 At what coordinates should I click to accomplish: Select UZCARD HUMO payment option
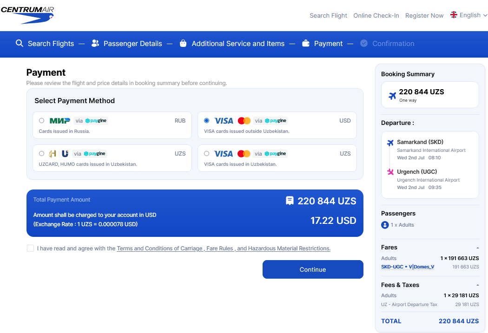coord(42,154)
